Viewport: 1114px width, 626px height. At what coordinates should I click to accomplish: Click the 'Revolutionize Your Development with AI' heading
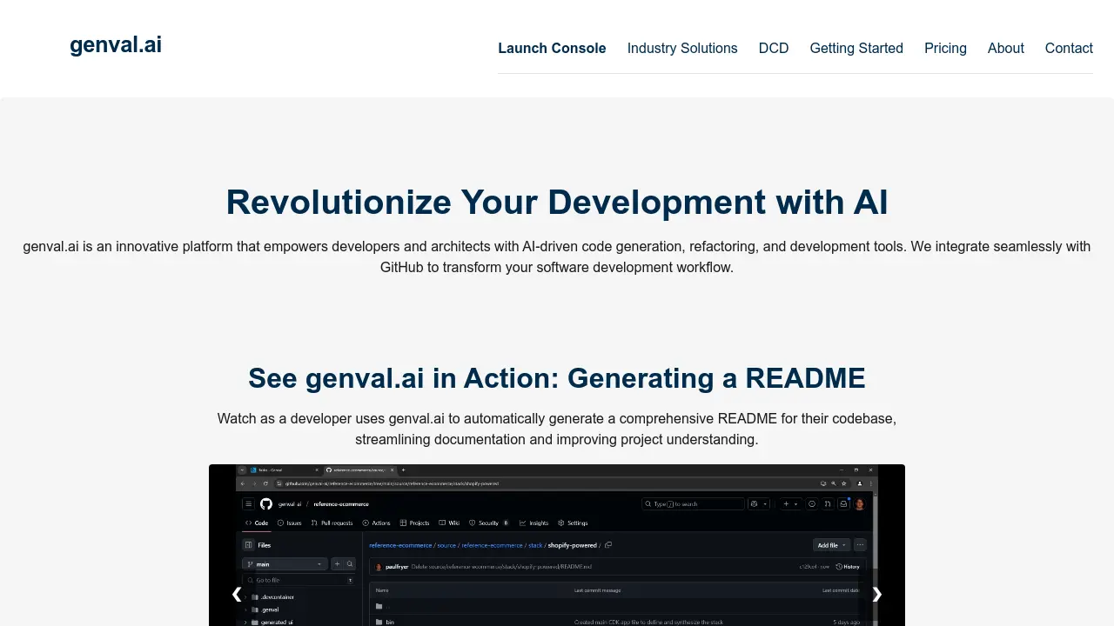click(557, 202)
